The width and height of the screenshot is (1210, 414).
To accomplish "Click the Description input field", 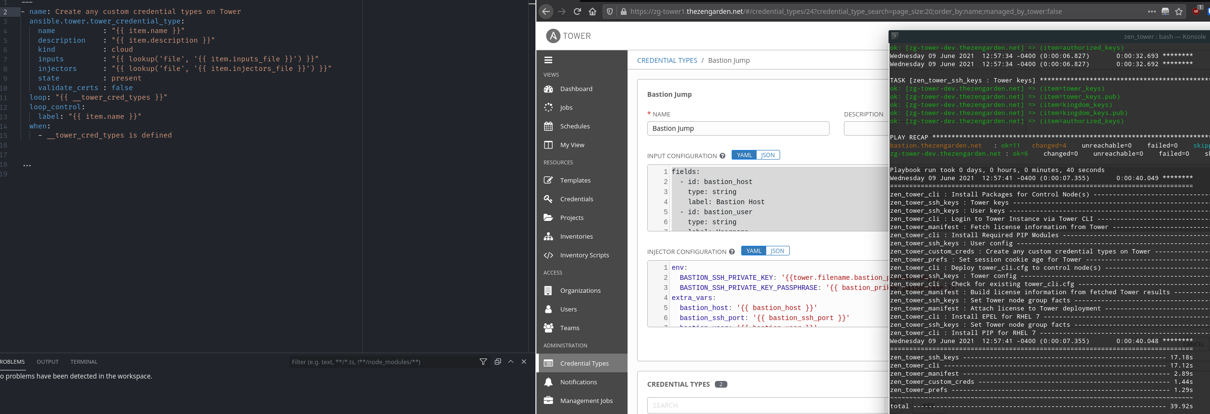I will pos(866,128).
